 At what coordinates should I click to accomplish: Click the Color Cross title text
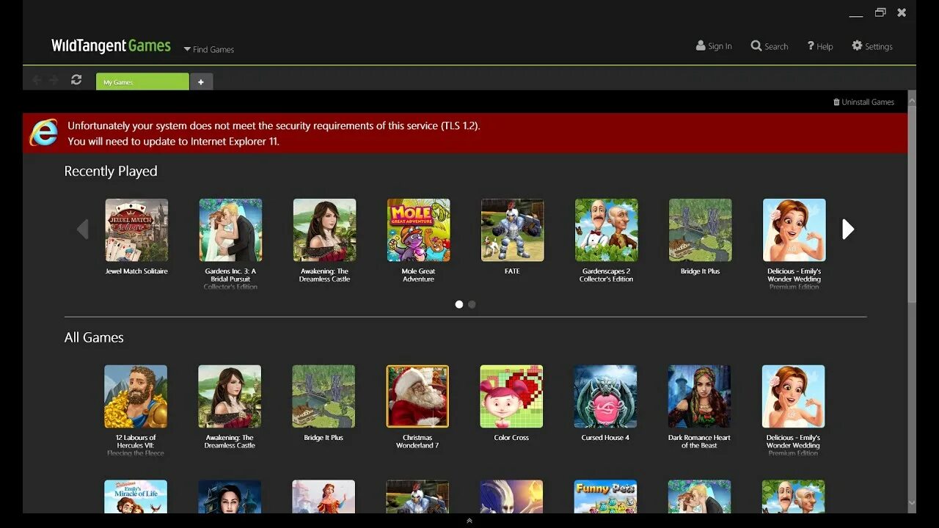[x=511, y=438]
